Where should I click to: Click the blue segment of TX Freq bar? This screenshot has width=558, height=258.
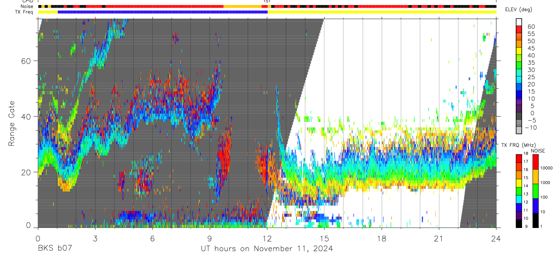coord(163,12)
